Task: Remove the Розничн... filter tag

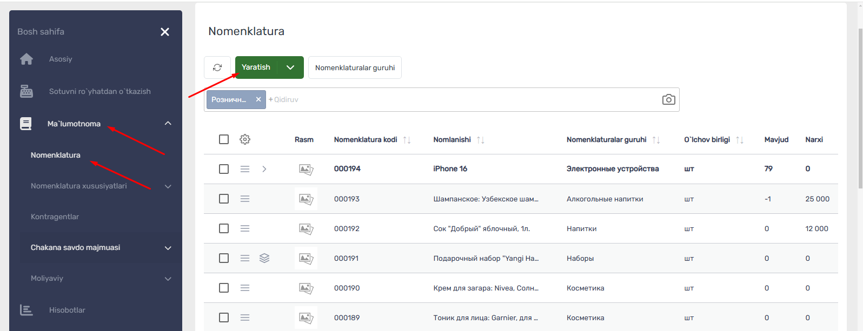Action: [x=258, y=99]
